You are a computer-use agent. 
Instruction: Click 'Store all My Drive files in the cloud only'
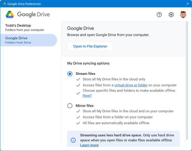tap(114, 79)
